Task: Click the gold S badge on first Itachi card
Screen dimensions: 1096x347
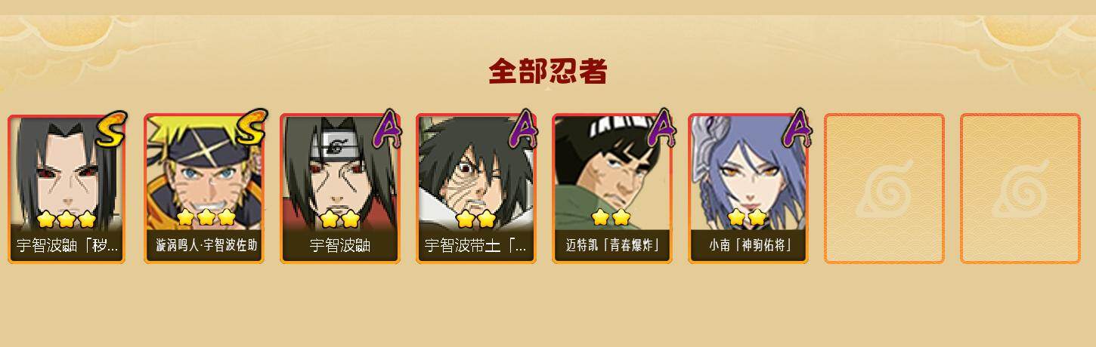Action: click(112, 128)
